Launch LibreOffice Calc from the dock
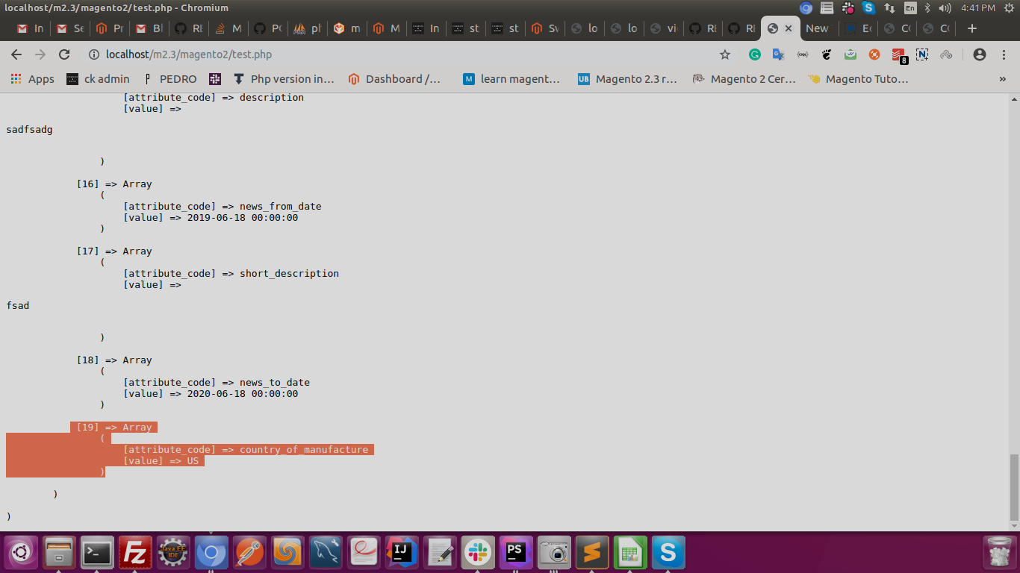This screenshot has height=573, width=1020. (x=629, y=552)
